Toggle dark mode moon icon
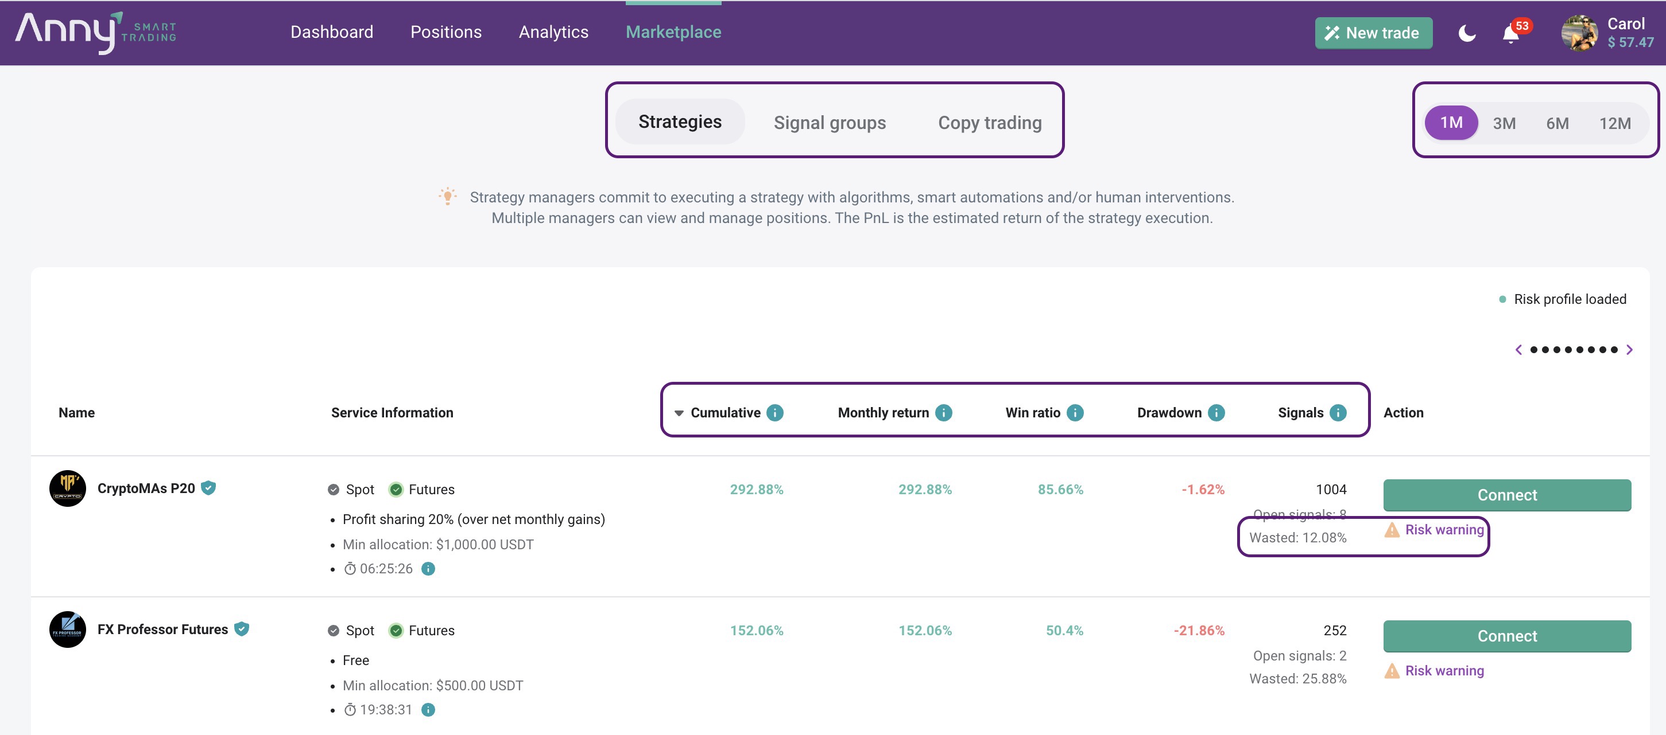The image size is (1666, 735). pyautogui.click(x=1466, y=33)
